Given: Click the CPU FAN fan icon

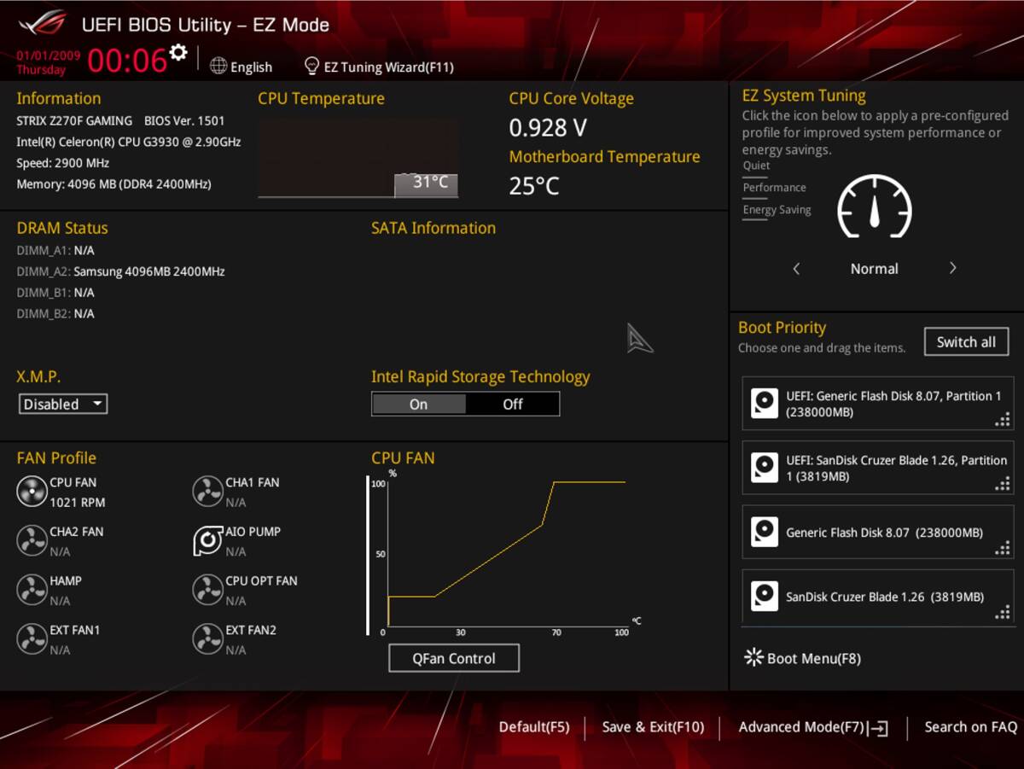Looking at the screenshot, I should [x=32, y=492].
